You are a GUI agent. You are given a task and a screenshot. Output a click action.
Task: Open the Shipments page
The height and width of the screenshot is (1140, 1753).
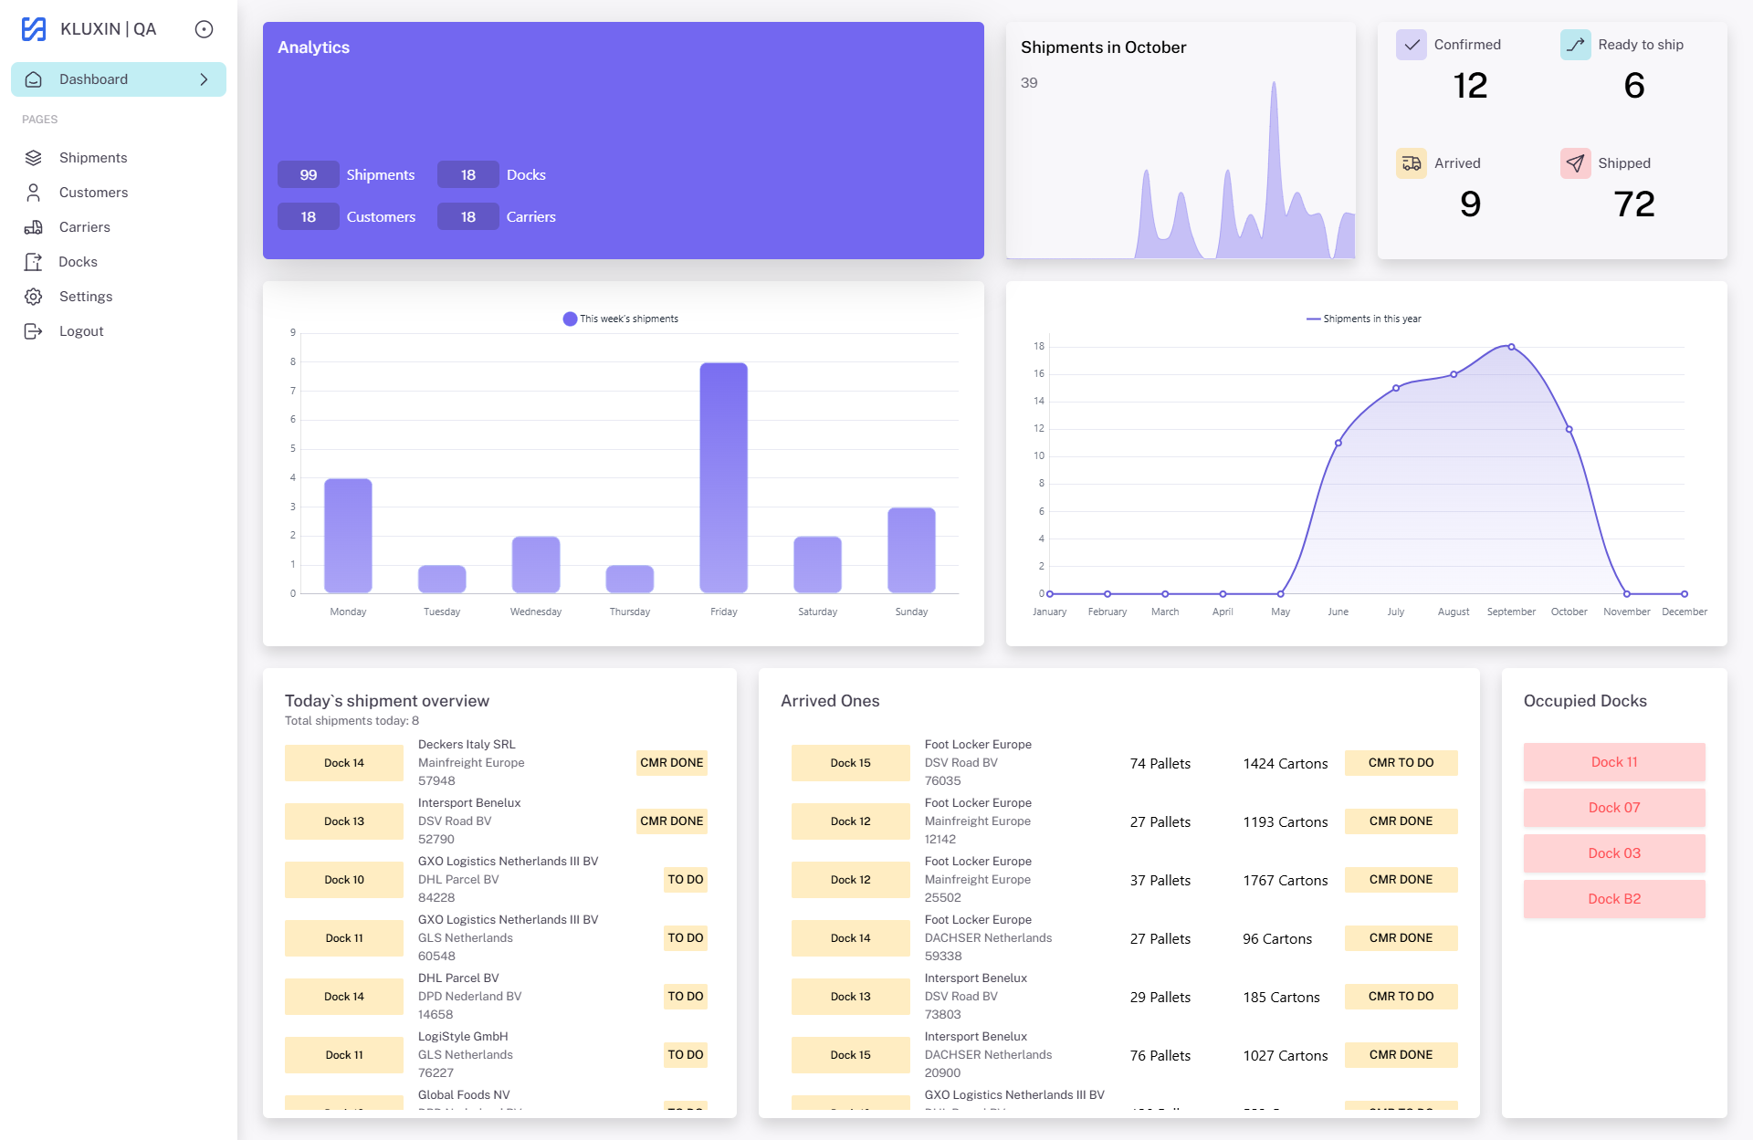[x=92, y=158]
